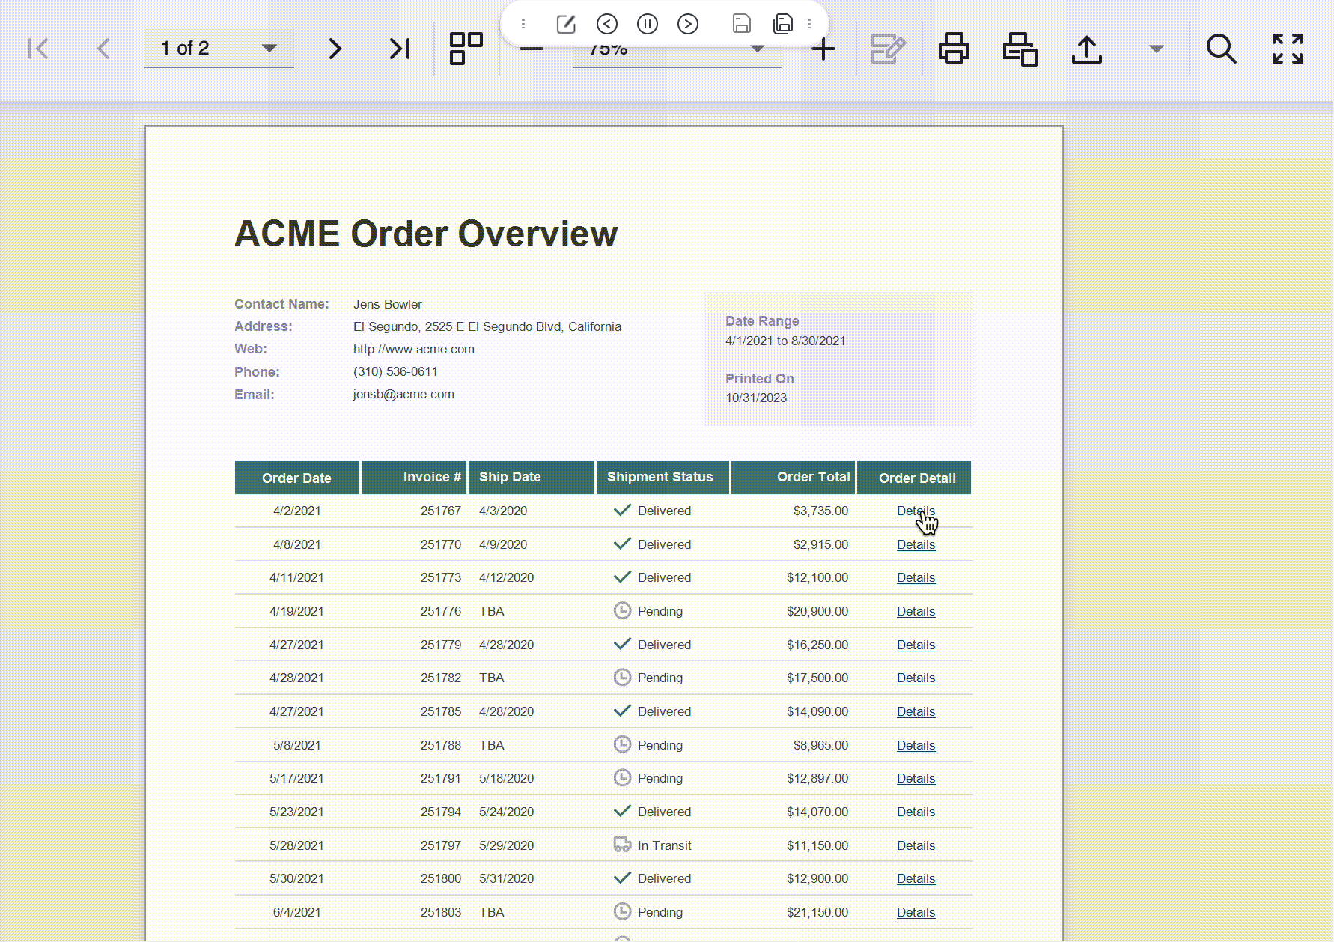Open Details for invoice 251770

tap(916, 544)
